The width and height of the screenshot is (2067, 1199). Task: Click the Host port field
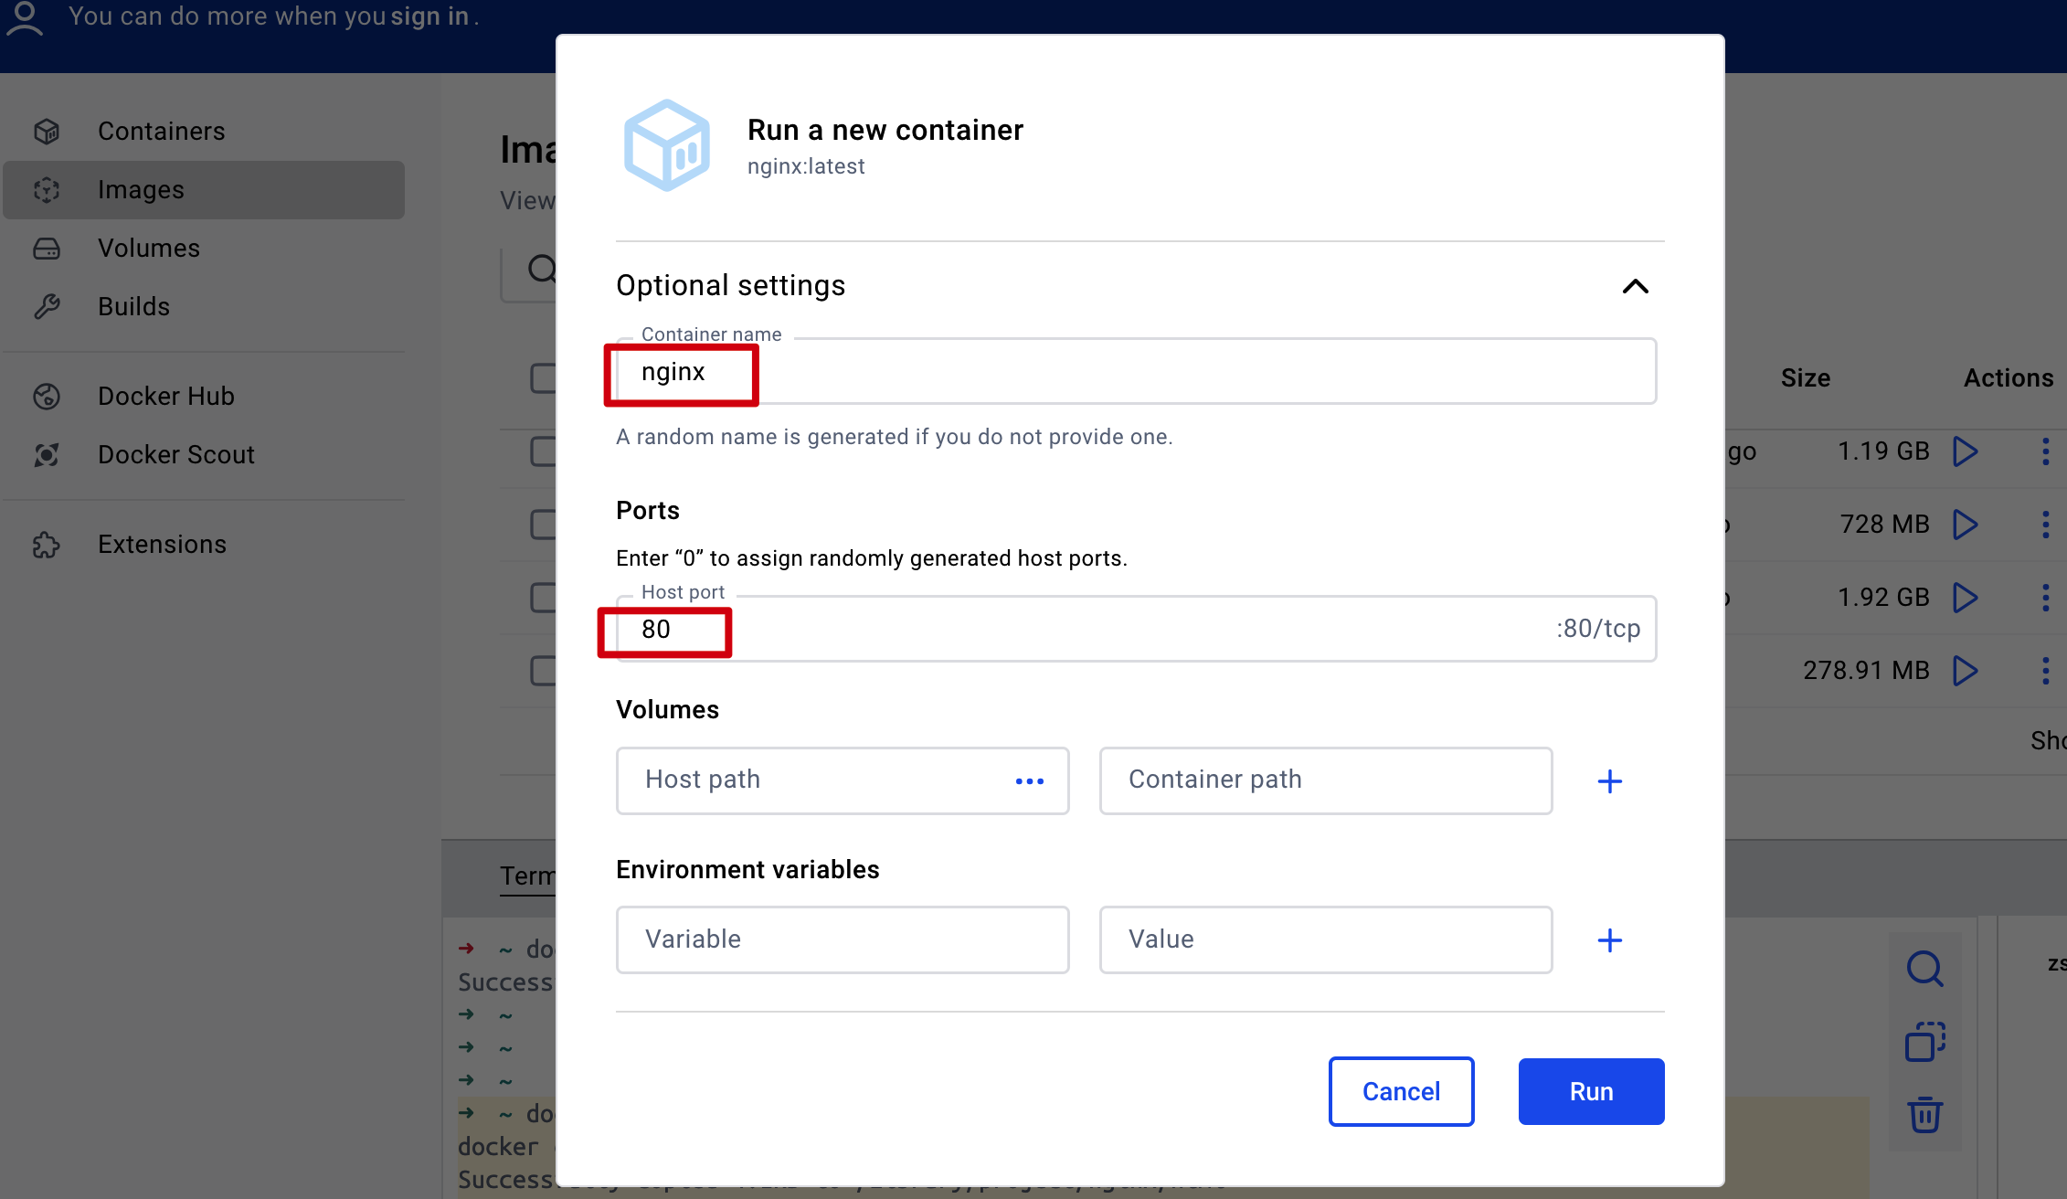pos(1078,630)
